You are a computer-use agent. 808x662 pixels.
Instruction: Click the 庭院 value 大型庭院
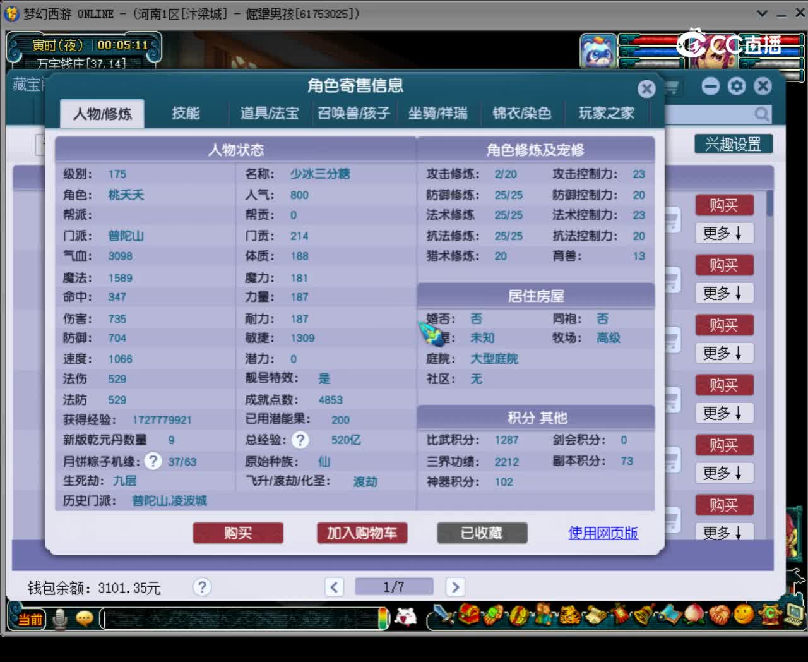(x=494, y=359)
